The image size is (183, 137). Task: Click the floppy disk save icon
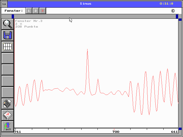[x=8, y=36]
